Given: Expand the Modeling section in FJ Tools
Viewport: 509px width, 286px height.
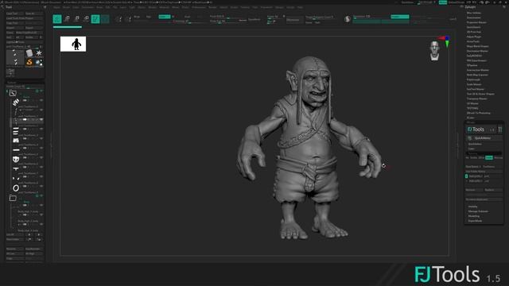Looking at the screenshot, I should click(x=474, y=216).
